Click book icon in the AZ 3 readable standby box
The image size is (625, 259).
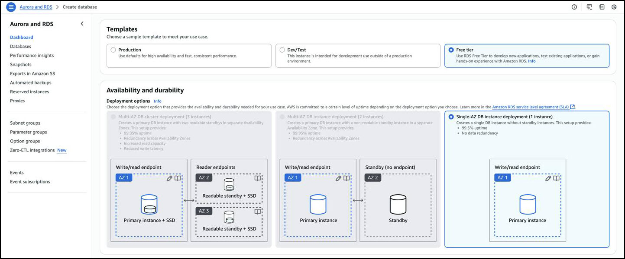pos(258,212)
